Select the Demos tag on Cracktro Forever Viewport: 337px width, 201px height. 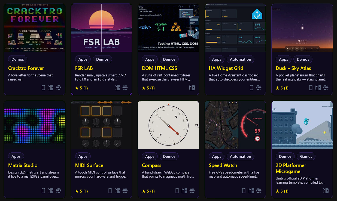[x=18, y=59]
